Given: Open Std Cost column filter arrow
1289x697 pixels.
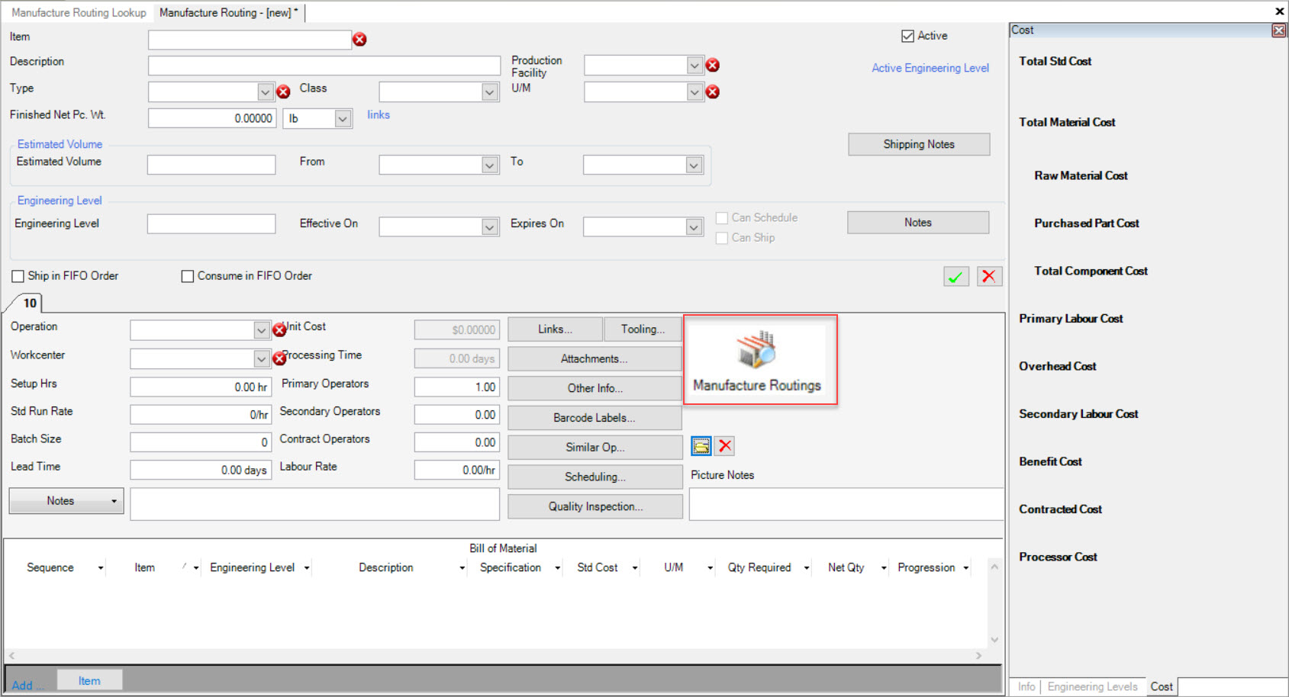Looking at the screenshot, I should 634,568.
